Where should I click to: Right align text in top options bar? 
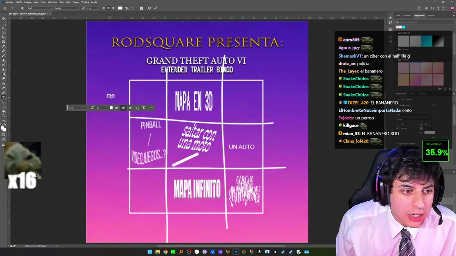(x=113, y=8)
